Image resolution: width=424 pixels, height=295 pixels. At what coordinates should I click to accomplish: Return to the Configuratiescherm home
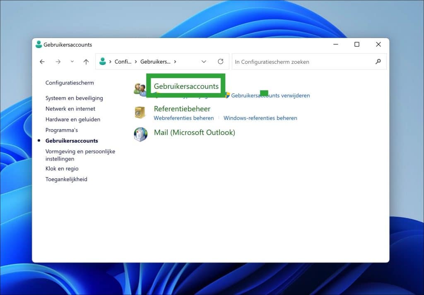click(69, 83)
